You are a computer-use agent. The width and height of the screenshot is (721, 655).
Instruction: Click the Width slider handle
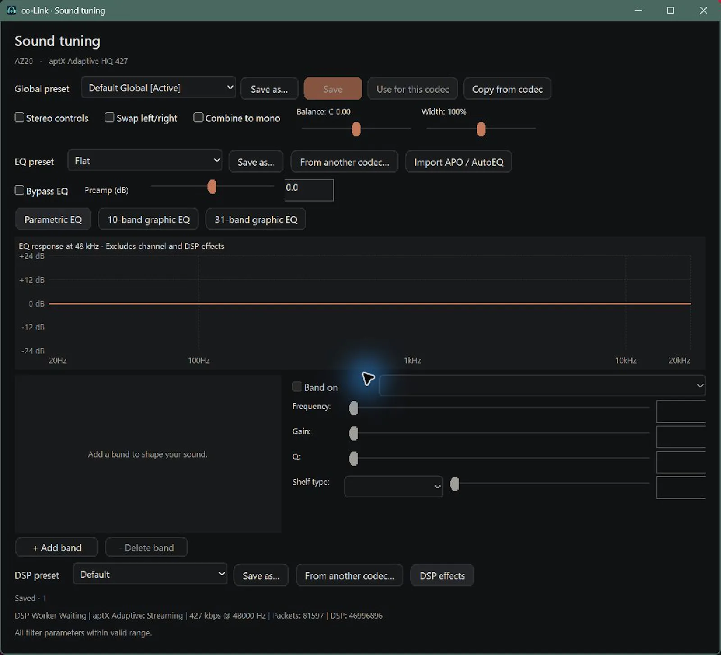[x=481, y=129]
